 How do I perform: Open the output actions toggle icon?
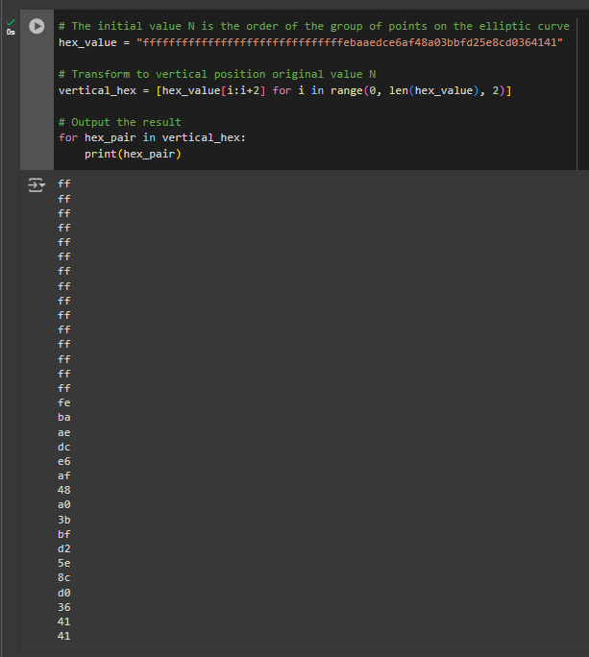[x=37, y=184]
